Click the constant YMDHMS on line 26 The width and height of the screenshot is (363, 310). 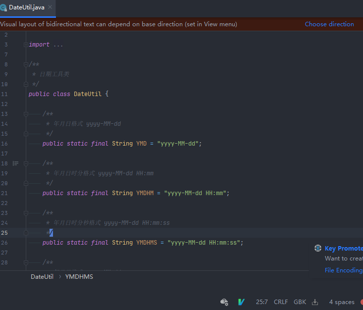pyautogui.click(x=147, y=243)
